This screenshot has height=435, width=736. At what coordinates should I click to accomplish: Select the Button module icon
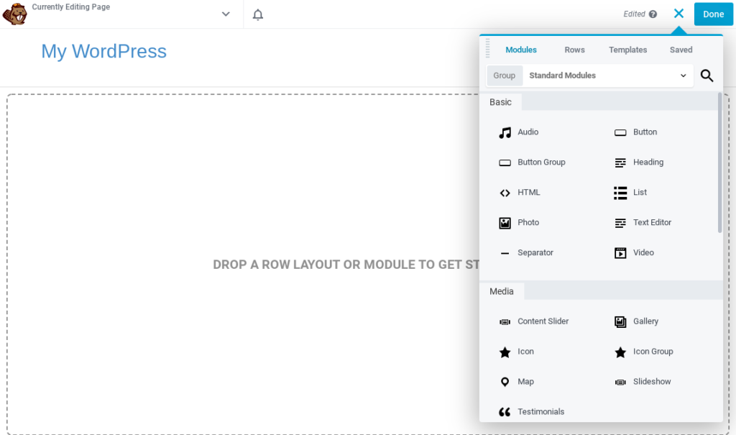pos(620,132)
